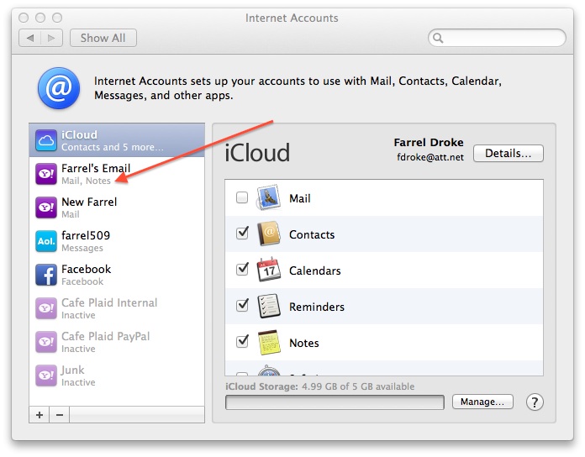This screenshot has width=585, height=457.
Task: Uncheck the Calendars checkbox
Action: [x=242, y=270]
